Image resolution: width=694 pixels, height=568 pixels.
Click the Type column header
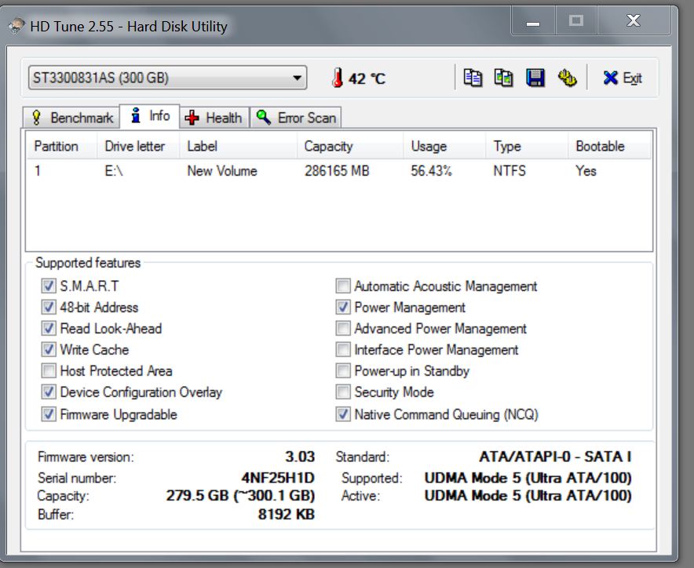coord(527,146)
